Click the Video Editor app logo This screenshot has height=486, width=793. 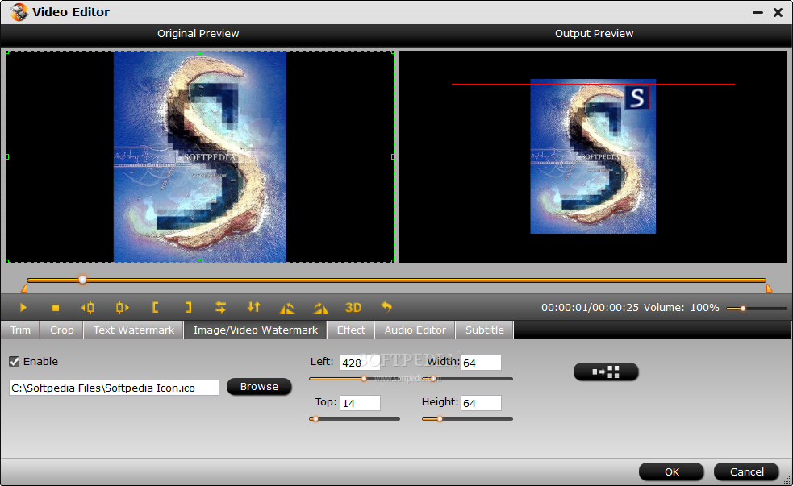click(19, 11)
